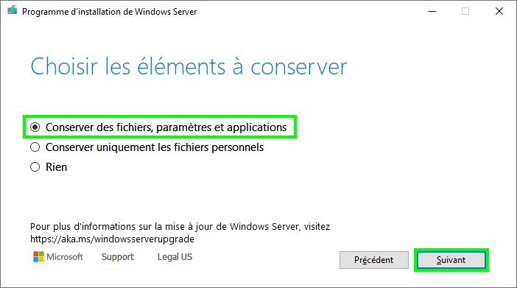Image resolution: width=517 pixels, height=288 pixels.
Task: Click the aka.ms/windowsserverupgrade URL text
Action: 112,239
